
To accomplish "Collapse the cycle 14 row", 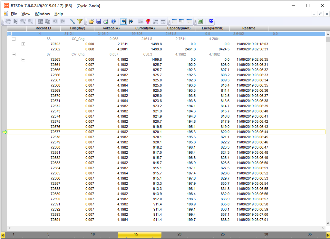I will [10, 34].
